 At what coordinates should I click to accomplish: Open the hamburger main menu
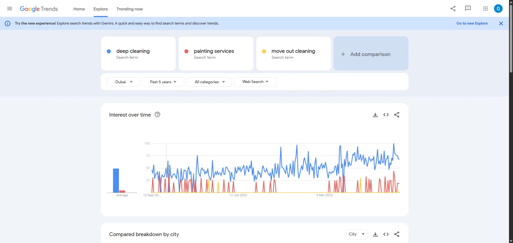(x=9, y=9)
